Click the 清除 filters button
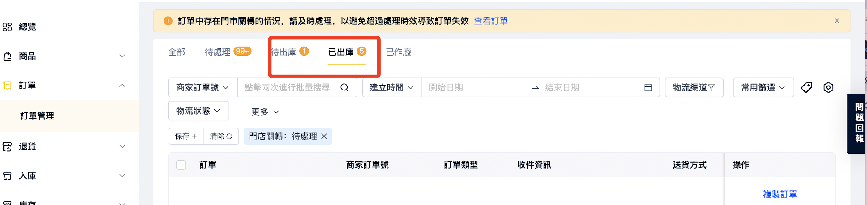 click(221, 136)
